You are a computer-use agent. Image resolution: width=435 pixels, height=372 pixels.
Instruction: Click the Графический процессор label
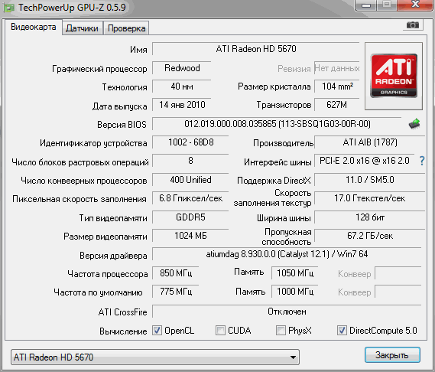click(99, 69)
